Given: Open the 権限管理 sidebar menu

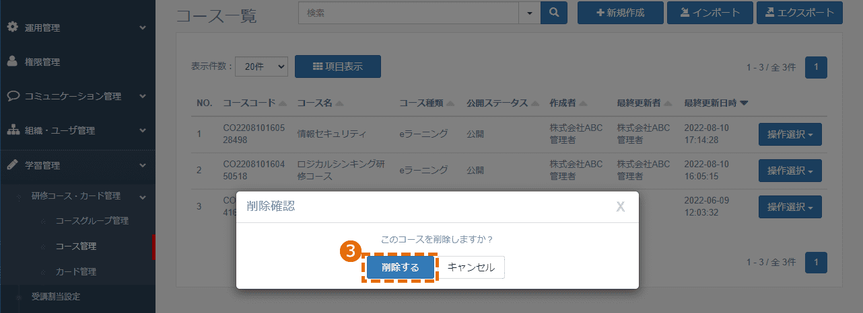Looking at the screenshot, I should point(77,62).
